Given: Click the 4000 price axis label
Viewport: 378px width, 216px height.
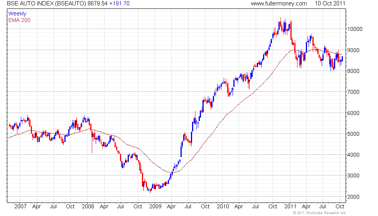Looking at the screenshot, I should (x=353, y=155).
